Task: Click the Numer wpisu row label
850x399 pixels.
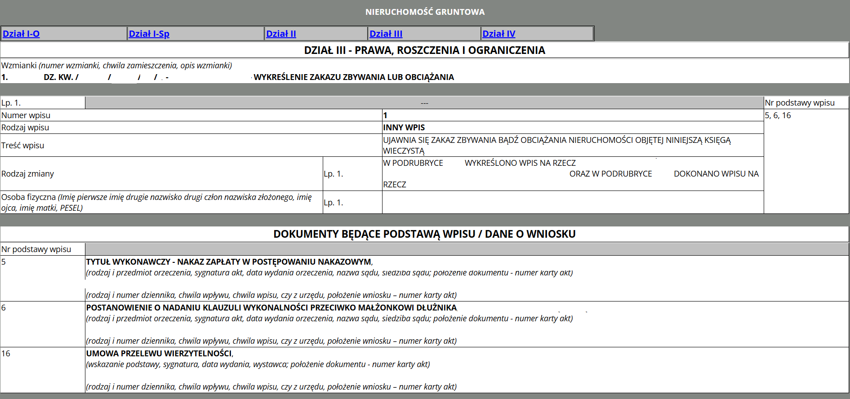Action: [x=26, y=115]
